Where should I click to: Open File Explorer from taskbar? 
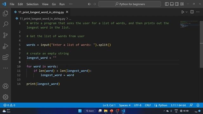pos(106,111)
